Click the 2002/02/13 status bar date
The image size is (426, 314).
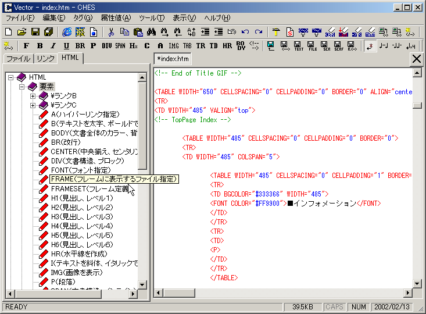click(392, 307)
